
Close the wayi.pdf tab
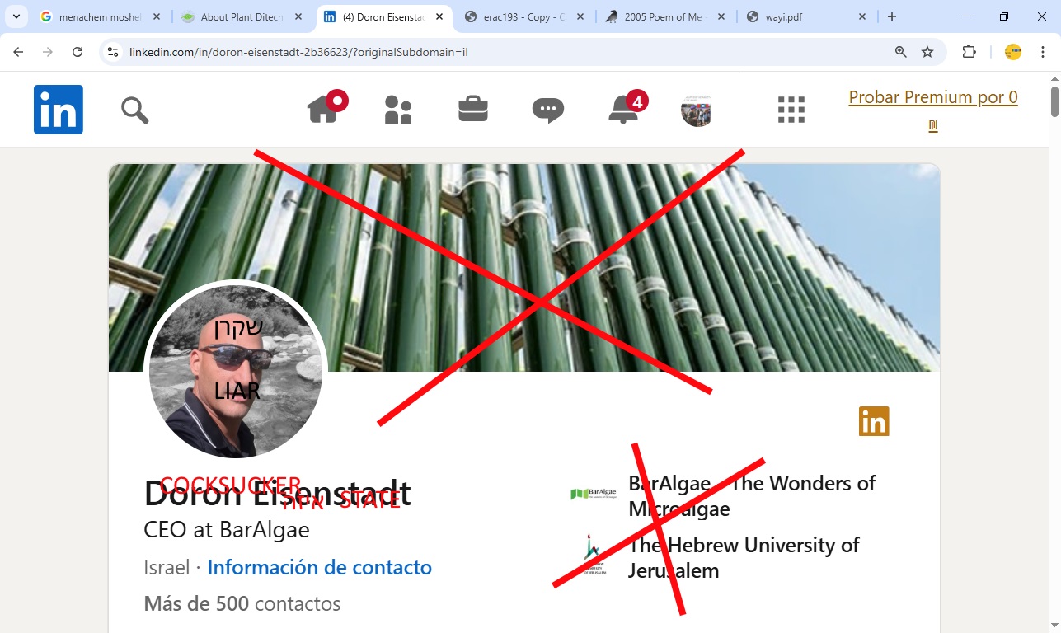coord(862,16)
